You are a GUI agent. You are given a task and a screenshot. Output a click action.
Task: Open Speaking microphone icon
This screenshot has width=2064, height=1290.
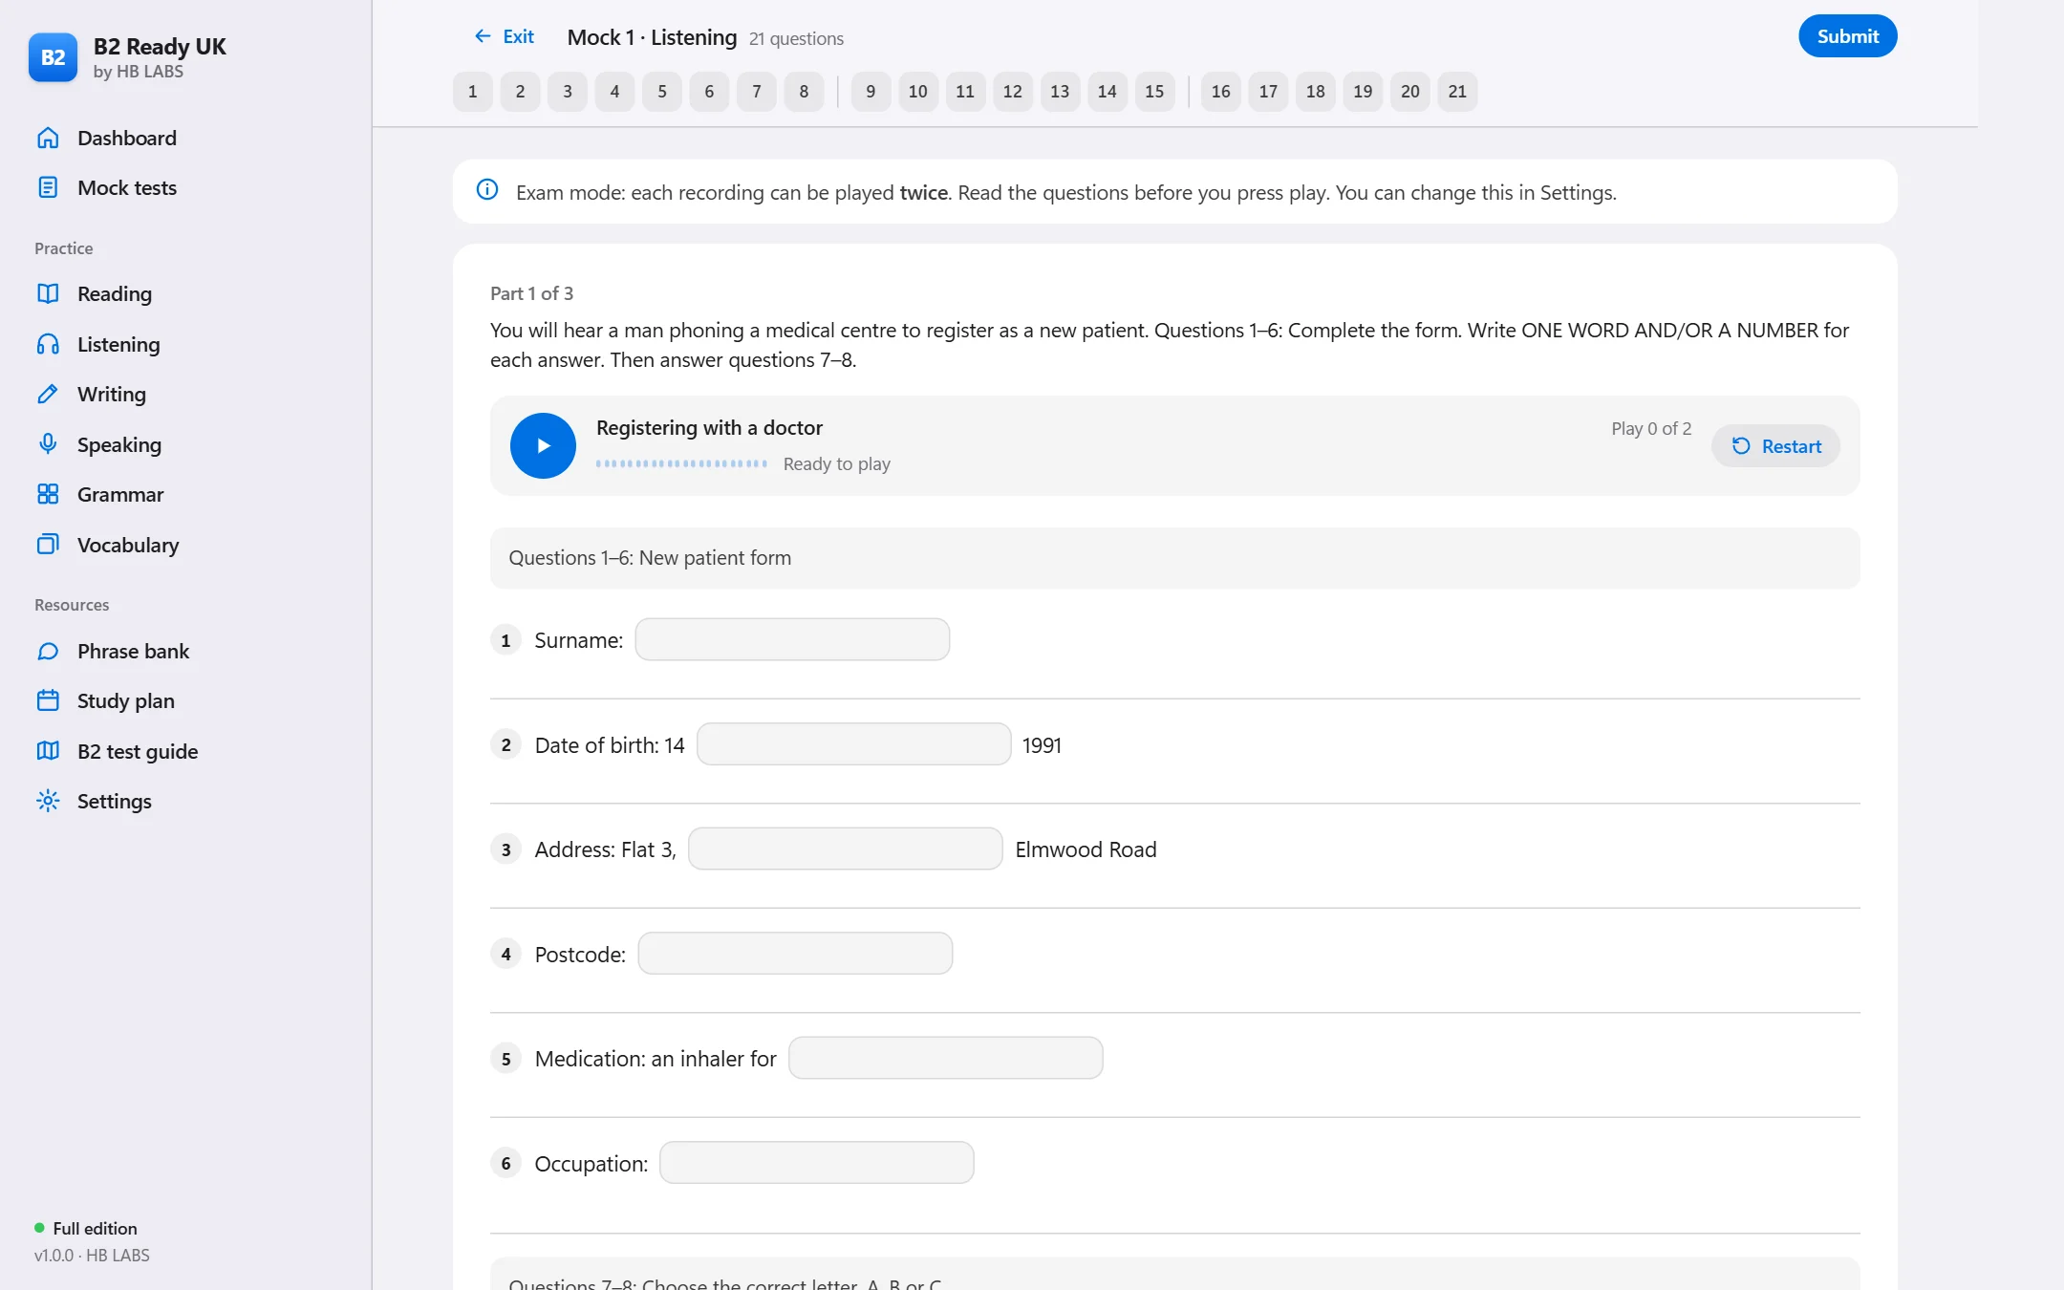(48, 444)
